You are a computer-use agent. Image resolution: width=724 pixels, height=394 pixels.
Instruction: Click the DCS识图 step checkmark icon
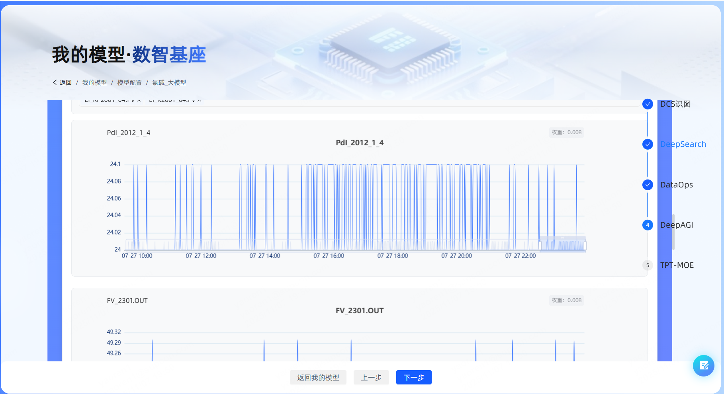[648, 104]
